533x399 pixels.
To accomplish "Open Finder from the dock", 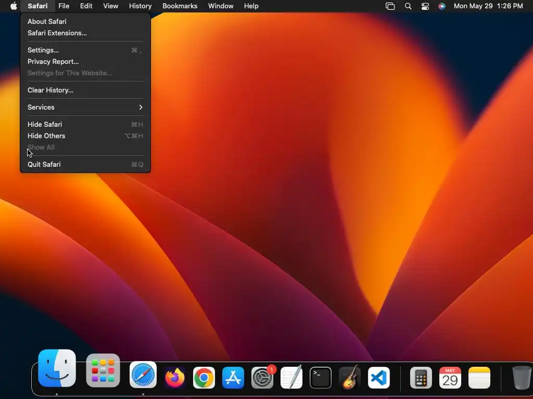I will (57, 368).
